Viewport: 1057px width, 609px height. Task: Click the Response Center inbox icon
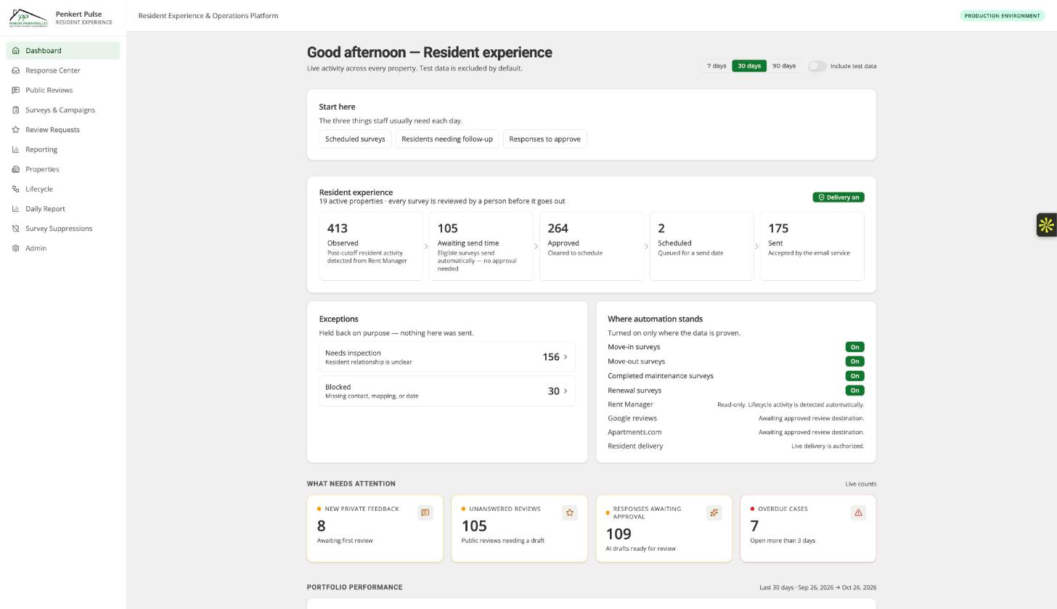pyautogui.click(x=16, y=70)
